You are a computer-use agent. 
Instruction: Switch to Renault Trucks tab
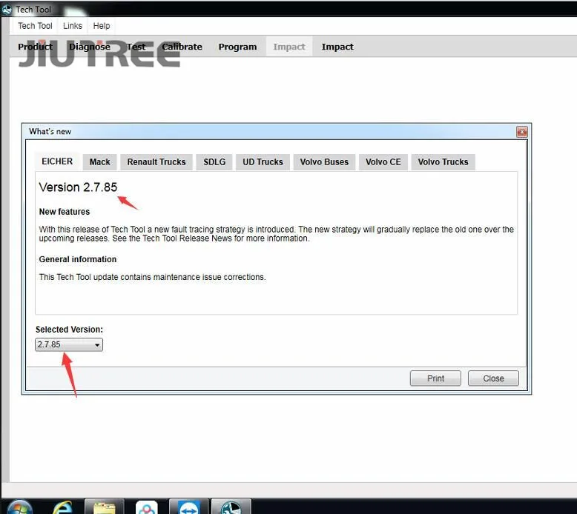tap(156, 162)
